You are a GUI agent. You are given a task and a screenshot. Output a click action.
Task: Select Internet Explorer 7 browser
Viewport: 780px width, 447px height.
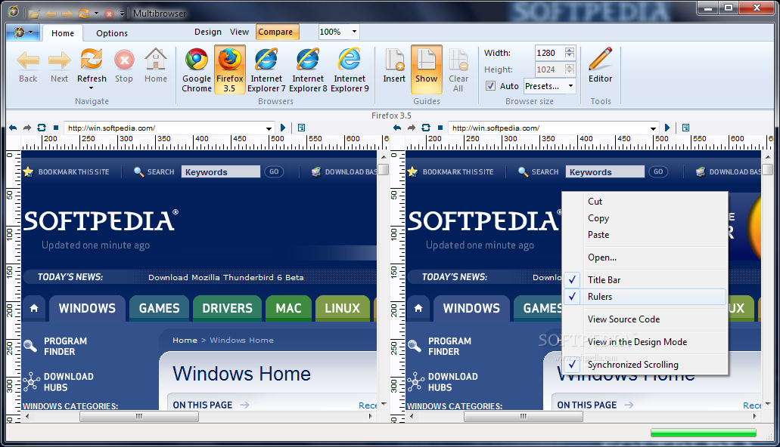[x=266, y=69]
